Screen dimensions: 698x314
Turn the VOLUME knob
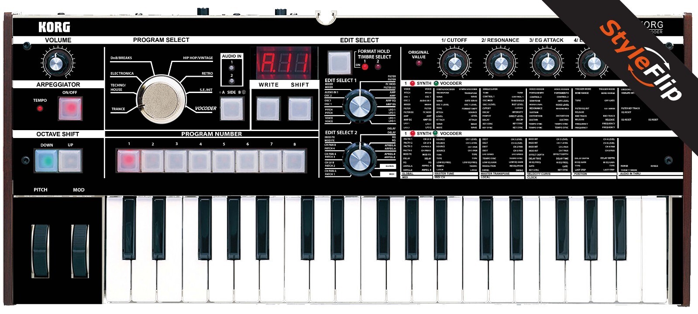click(x=55, y=63)
